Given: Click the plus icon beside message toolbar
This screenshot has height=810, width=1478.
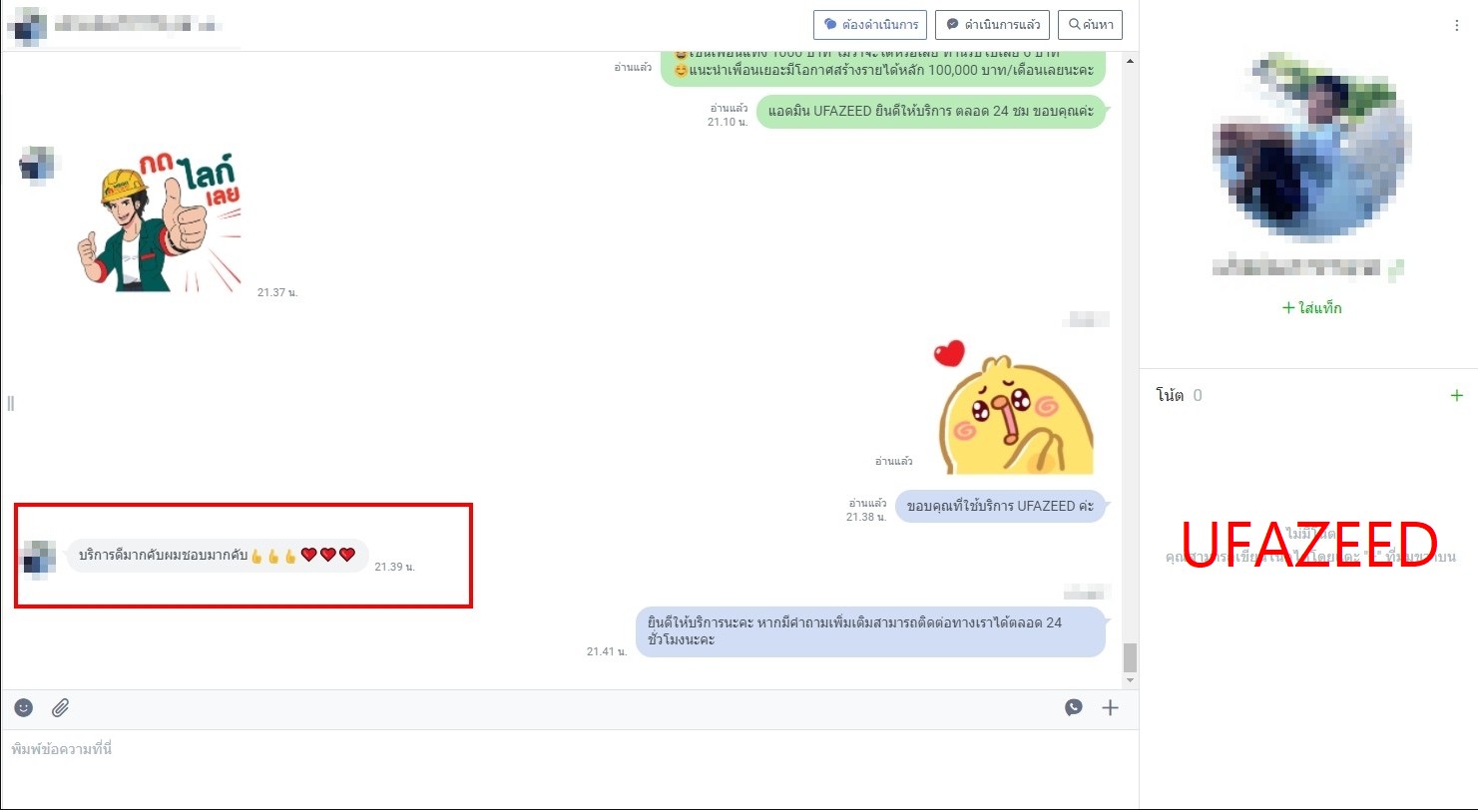Looking at the screenshot, I should [1110, 708].
